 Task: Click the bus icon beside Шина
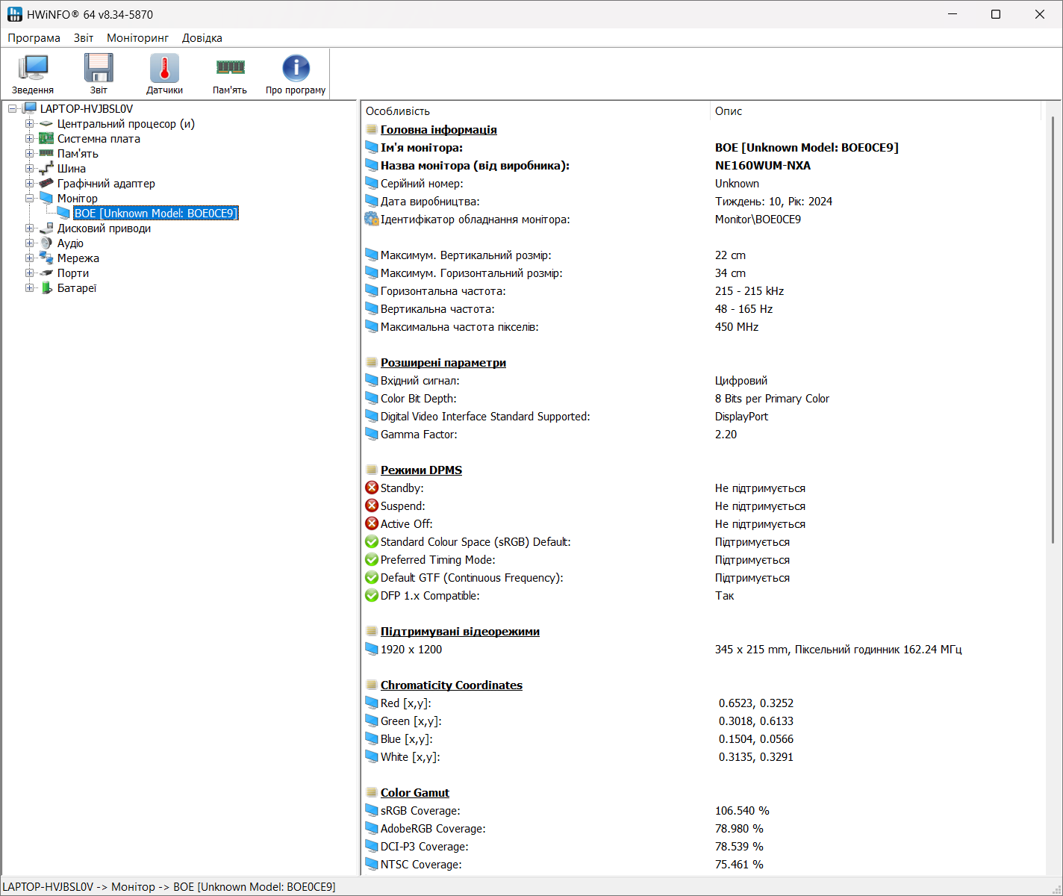(46, 169)
